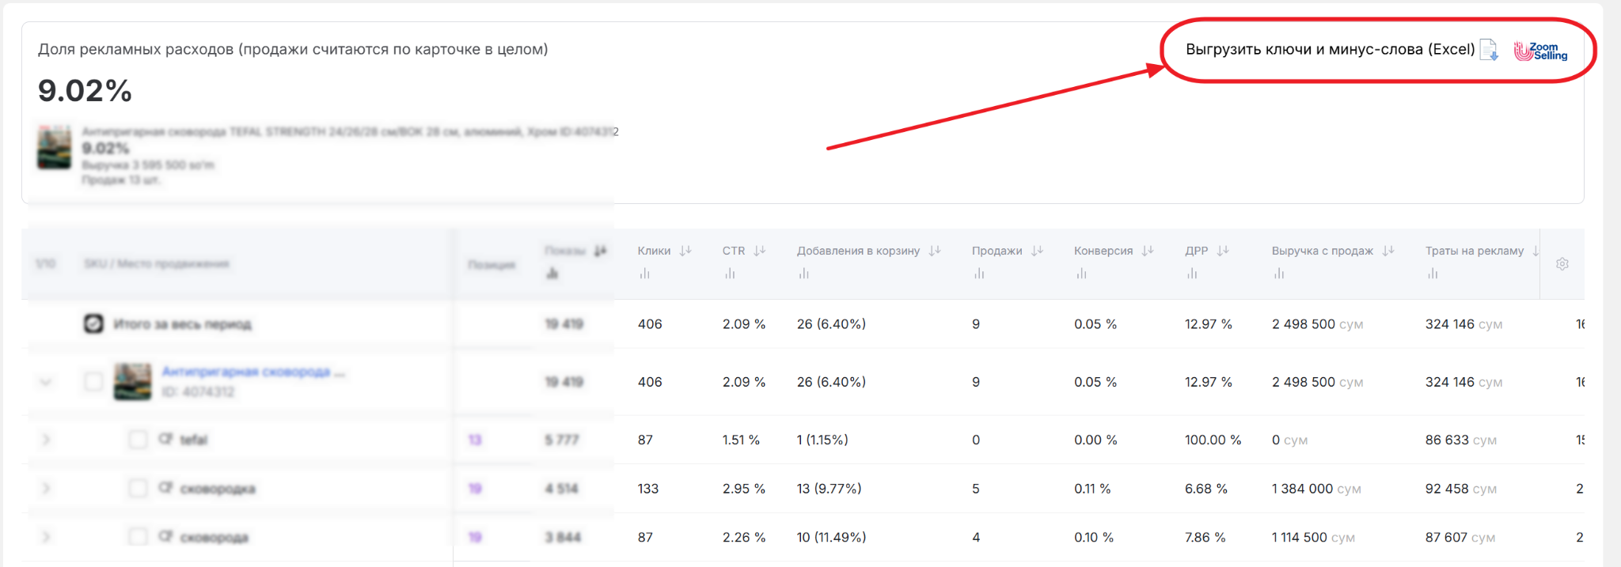Sort by ДРР using arrow icon
Image resolution: width=1621 pixels, height=567 pixels.
pyautogui.click(x=1223, y=251)
